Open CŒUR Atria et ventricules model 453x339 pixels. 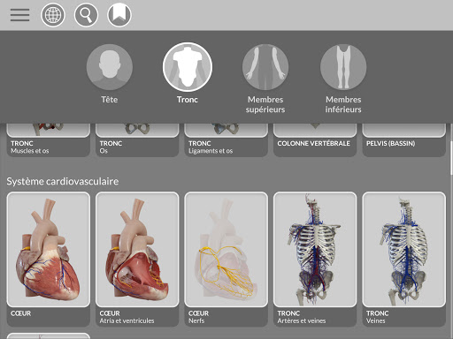coord(137,250)
